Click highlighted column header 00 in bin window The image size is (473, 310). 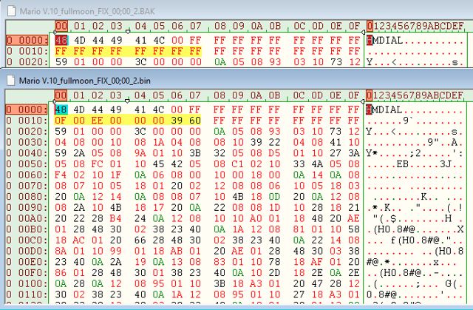(x=61, y=95)
